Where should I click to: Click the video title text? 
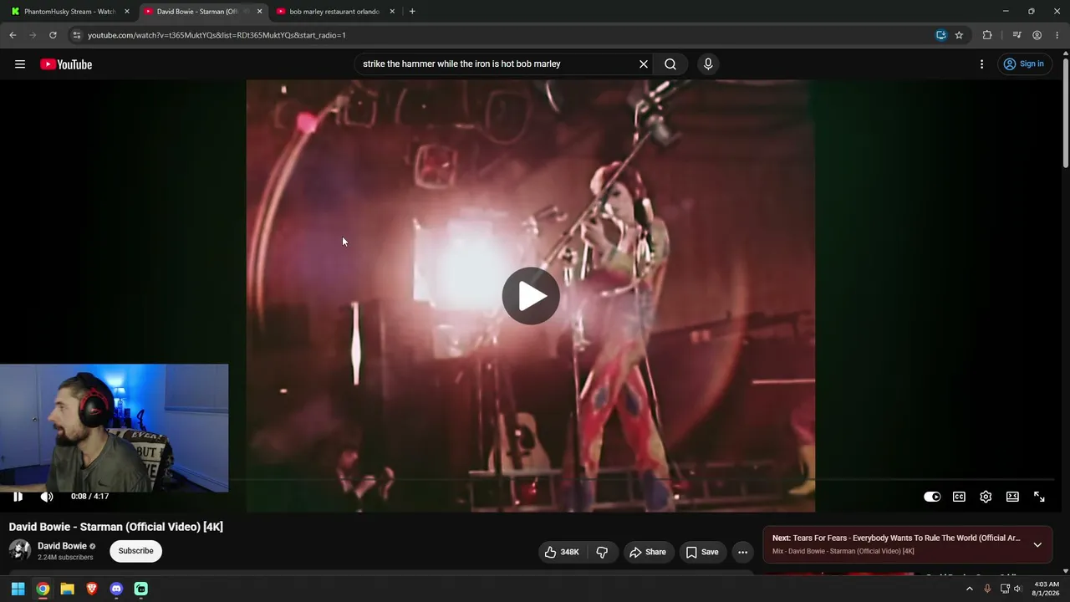click(x=116, y=527)
